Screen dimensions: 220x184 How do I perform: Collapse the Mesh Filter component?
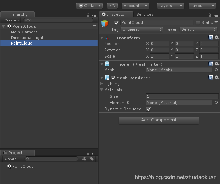102,64
